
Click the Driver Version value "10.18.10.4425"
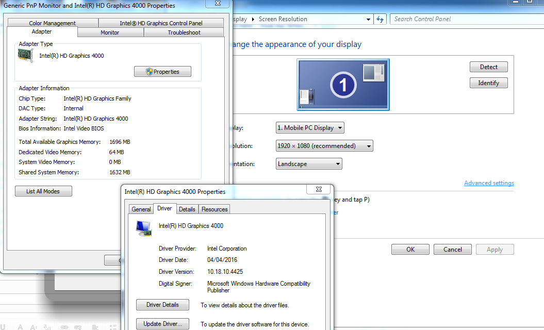(x=225, y=272)
